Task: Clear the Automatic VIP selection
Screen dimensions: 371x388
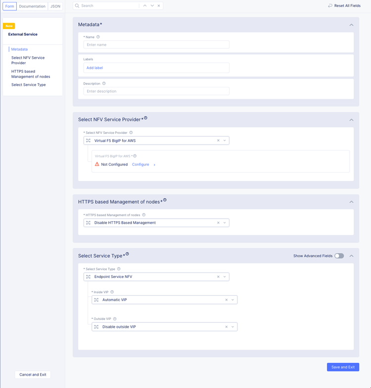Action: point(227,300)
